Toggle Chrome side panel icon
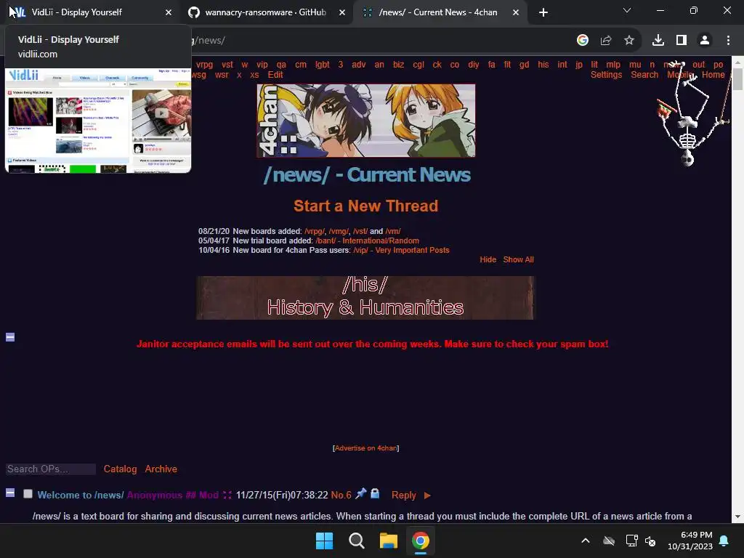Image resolution: width=744 pixels, height=558 pixels. click(682, 41)
